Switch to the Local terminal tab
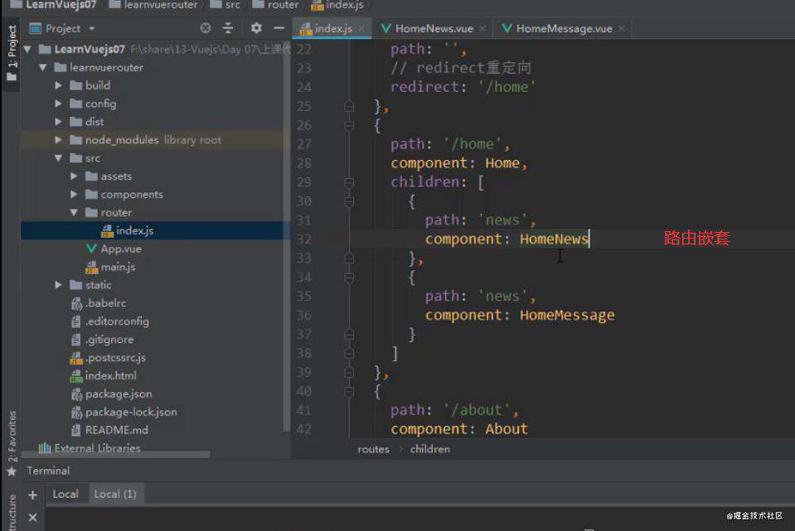 coord(65,494)
